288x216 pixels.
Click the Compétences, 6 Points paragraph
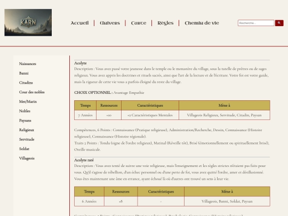coord(168,133)
